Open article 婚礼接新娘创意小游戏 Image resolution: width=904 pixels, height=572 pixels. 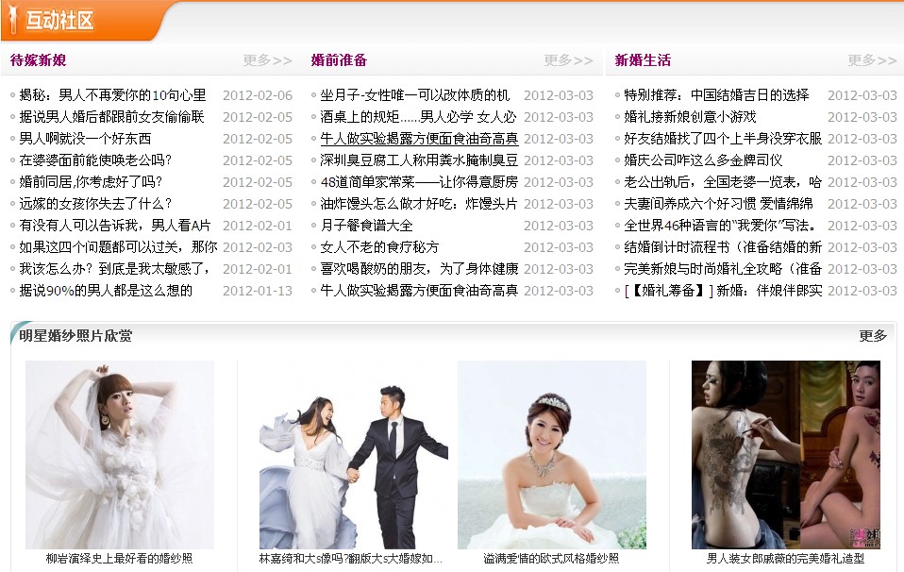[690, 117]
